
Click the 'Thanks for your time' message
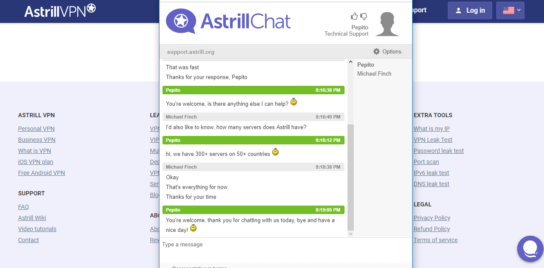tap(191, 197)
